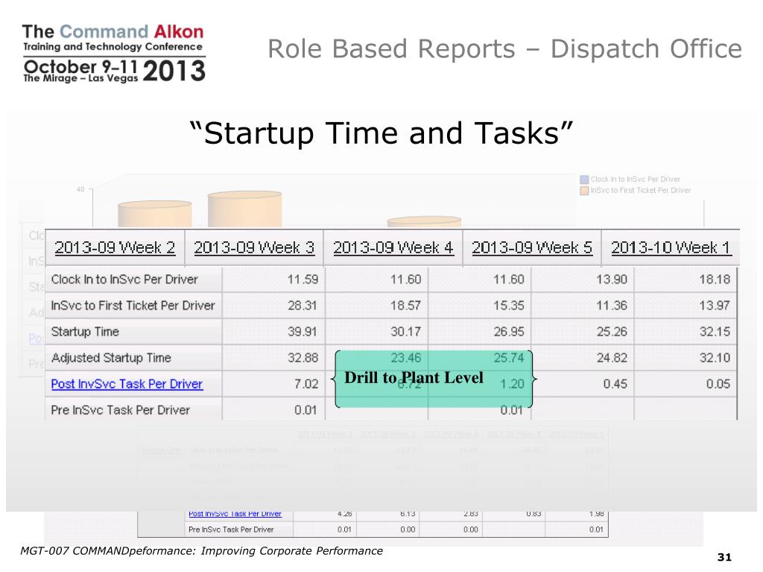The image size is (763, 572).
Task: Click the 11.59 Clock In value
Action: click(x=303, y=280)
